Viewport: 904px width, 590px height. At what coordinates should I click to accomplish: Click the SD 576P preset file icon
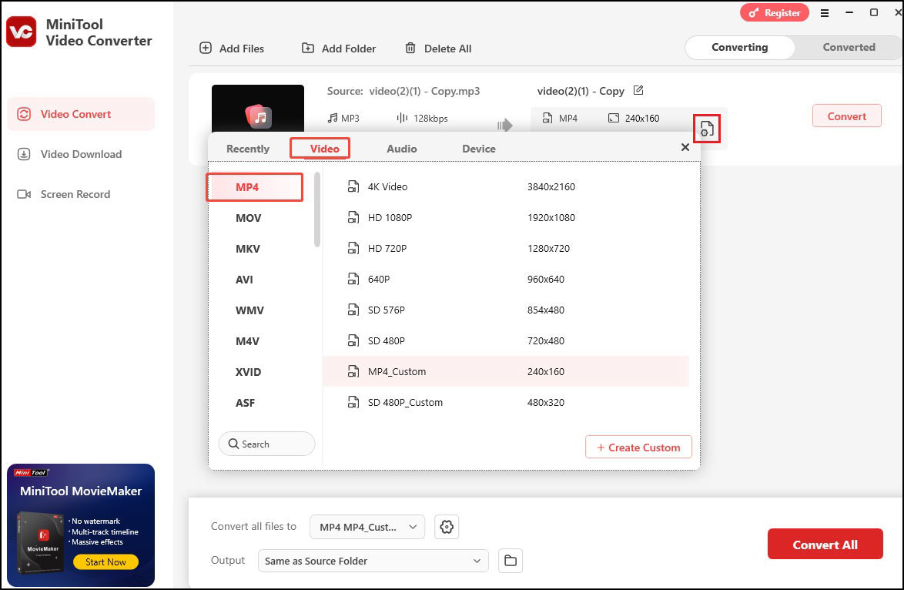(x=353, y=310)
